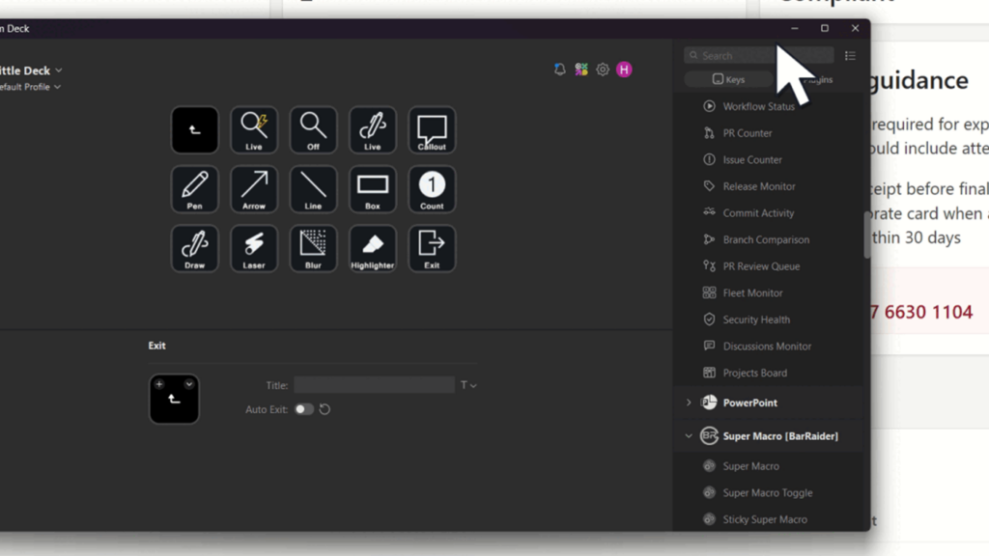Click the key preview thumbnail in Exit settings
This screenshot has height=556, width=989.
[x=174, y=399]
